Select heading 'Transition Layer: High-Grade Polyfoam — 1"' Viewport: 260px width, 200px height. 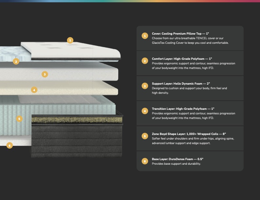click(183, 109)
